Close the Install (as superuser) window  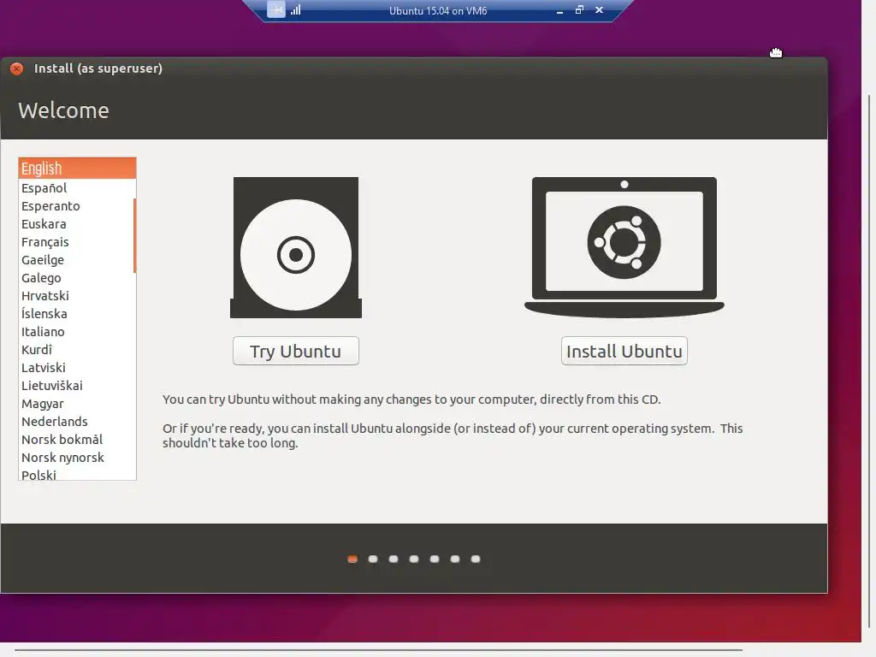pos(17,68)
